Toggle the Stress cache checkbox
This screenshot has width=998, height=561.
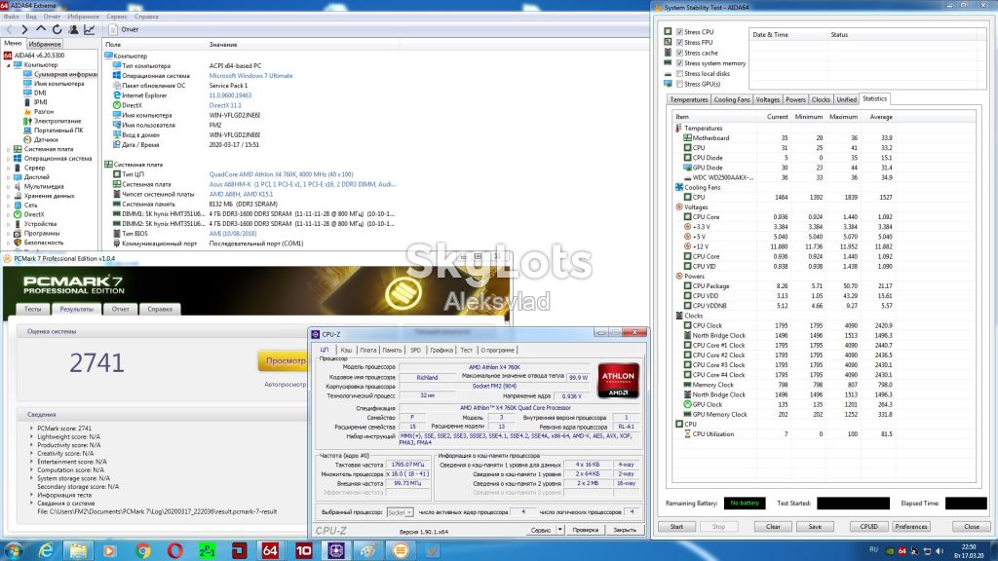click(679, 53)
